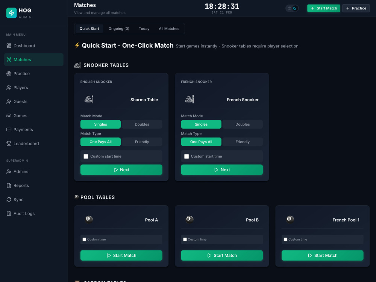Image resolution: width=376 pixels, height=282 pixels.
Task: Choose One Pays All on Sharma Table
Action: (100, 142)
